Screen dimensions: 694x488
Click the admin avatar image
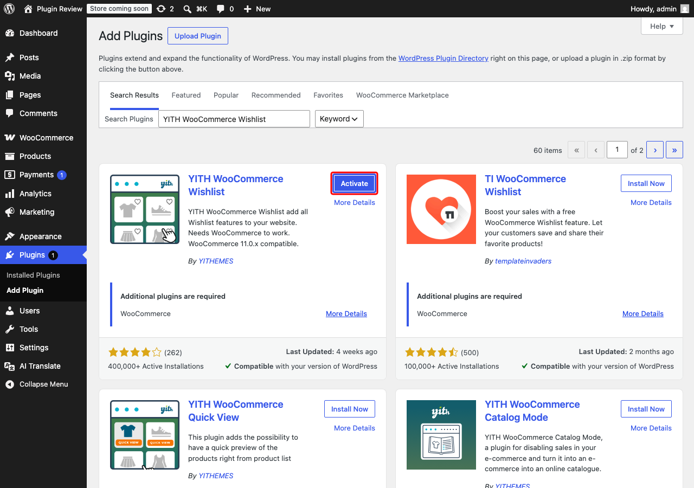click(x=685, y=9)
